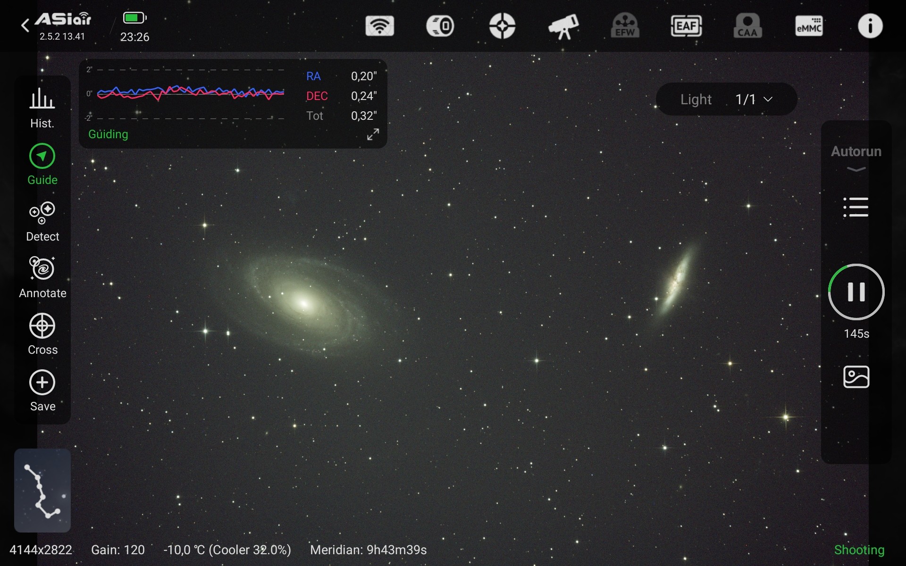906x566 pixels.
Task: Click the Shooting status text
Action: click(859, 550)
